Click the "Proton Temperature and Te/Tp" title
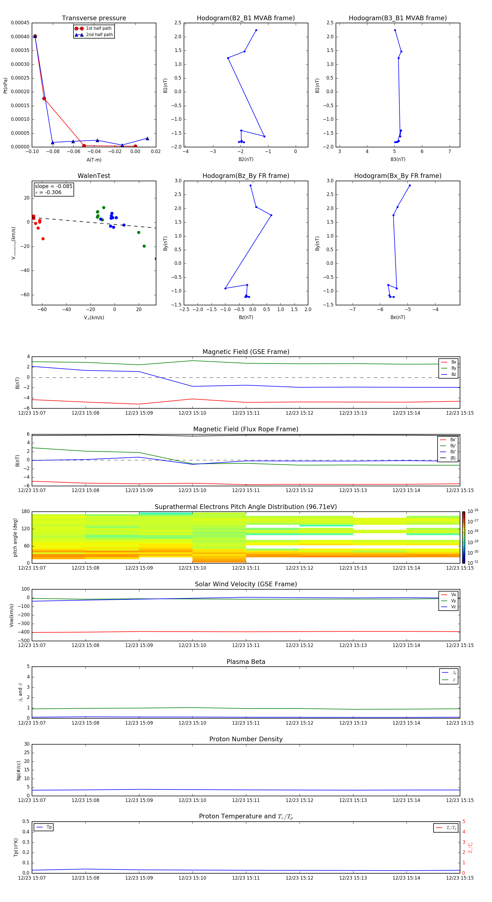Viewport: 492px width, 902px height. tap(246, 816)
